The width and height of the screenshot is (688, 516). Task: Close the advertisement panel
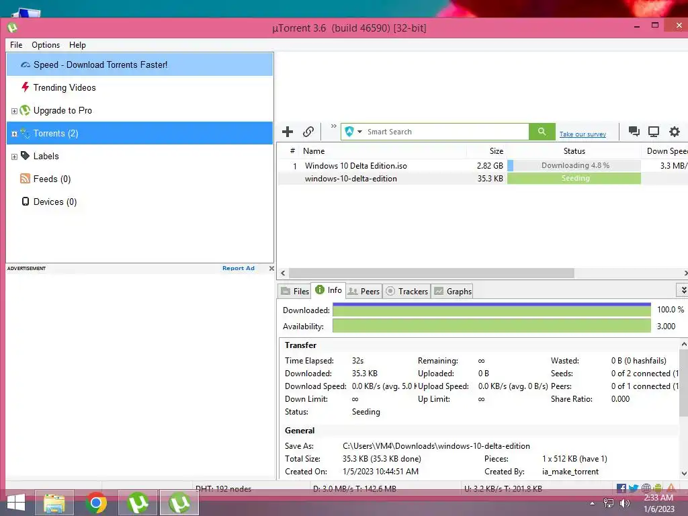(x=271, y=268)
